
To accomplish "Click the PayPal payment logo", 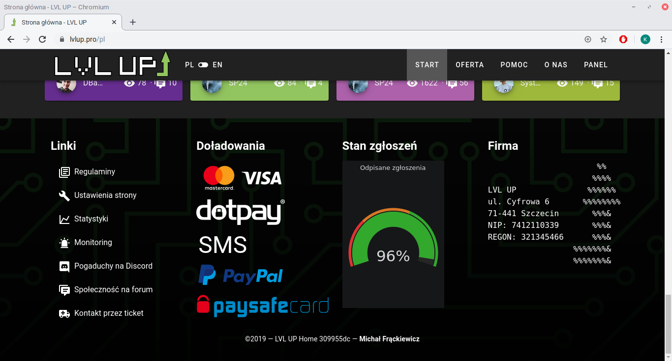I will [x=241, y=276].
